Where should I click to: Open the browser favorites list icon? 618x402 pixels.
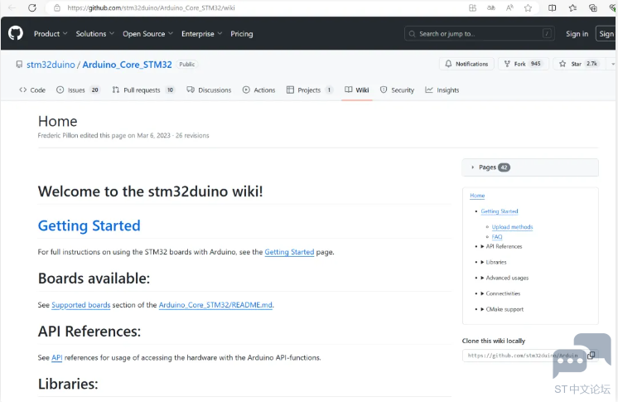[x=572, y=7]
